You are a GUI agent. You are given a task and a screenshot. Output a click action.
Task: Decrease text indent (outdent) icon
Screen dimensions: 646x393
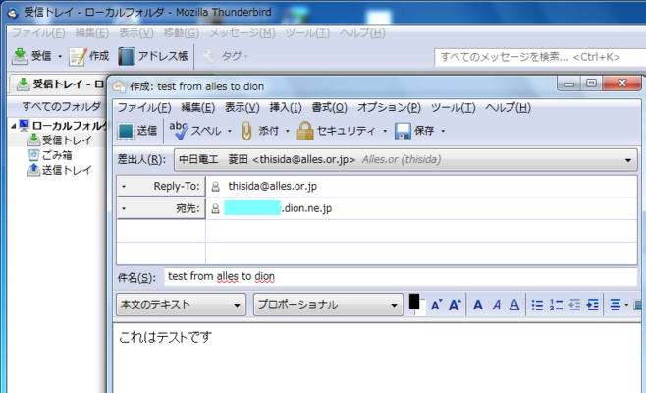coord(574,306)
